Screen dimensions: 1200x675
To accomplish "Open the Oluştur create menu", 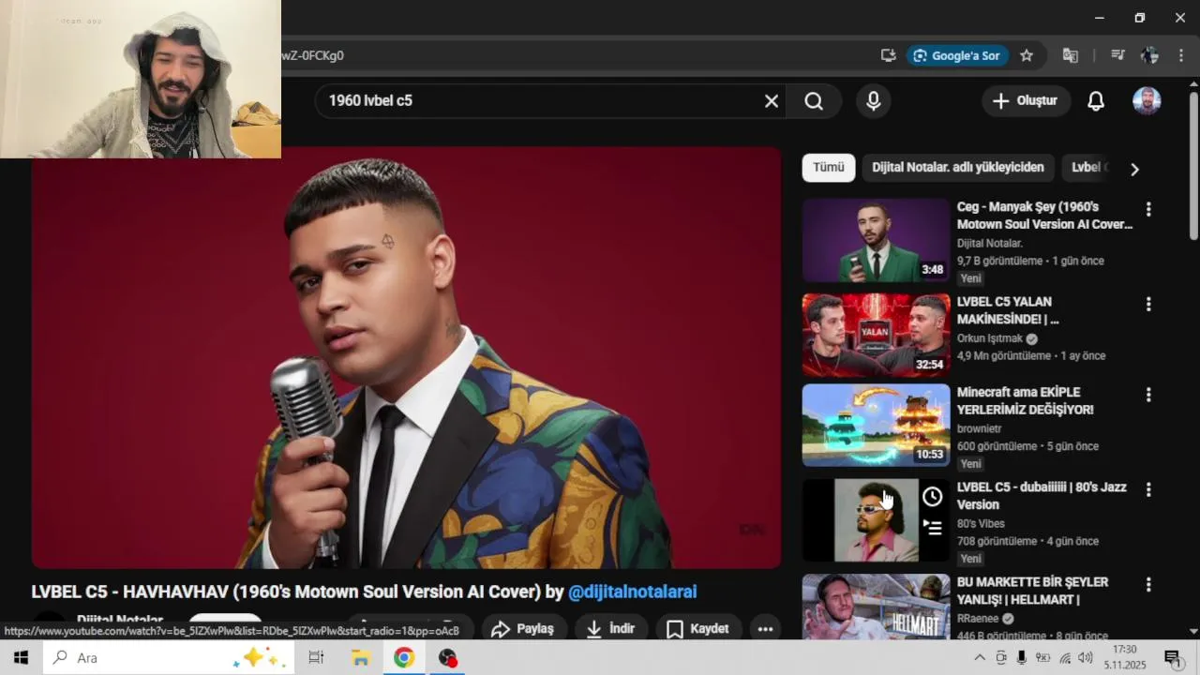I will (1025, 101).
